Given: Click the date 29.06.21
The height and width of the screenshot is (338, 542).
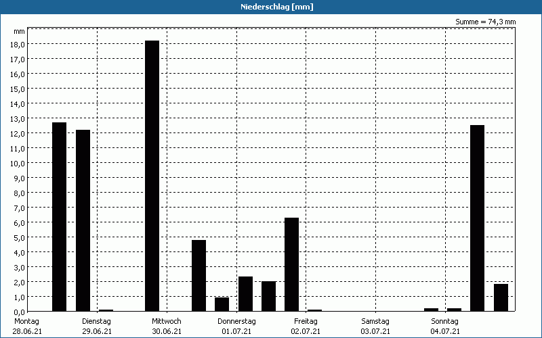Looking at the screenshot, I should (x=97, y=331).
